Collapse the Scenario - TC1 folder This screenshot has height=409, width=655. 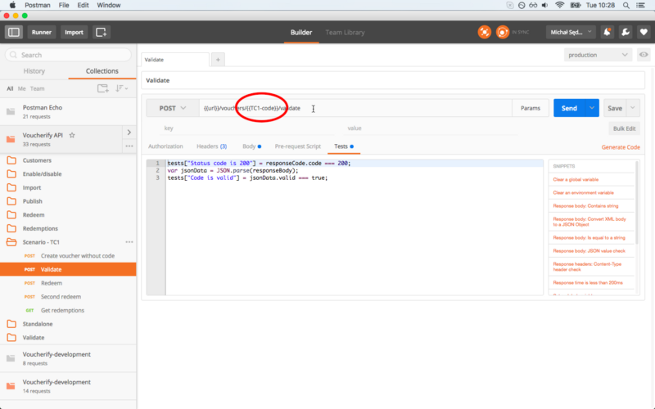63,242
